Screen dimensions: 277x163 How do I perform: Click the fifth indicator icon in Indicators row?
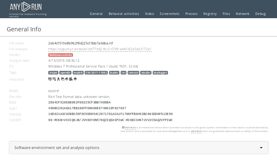66,79
